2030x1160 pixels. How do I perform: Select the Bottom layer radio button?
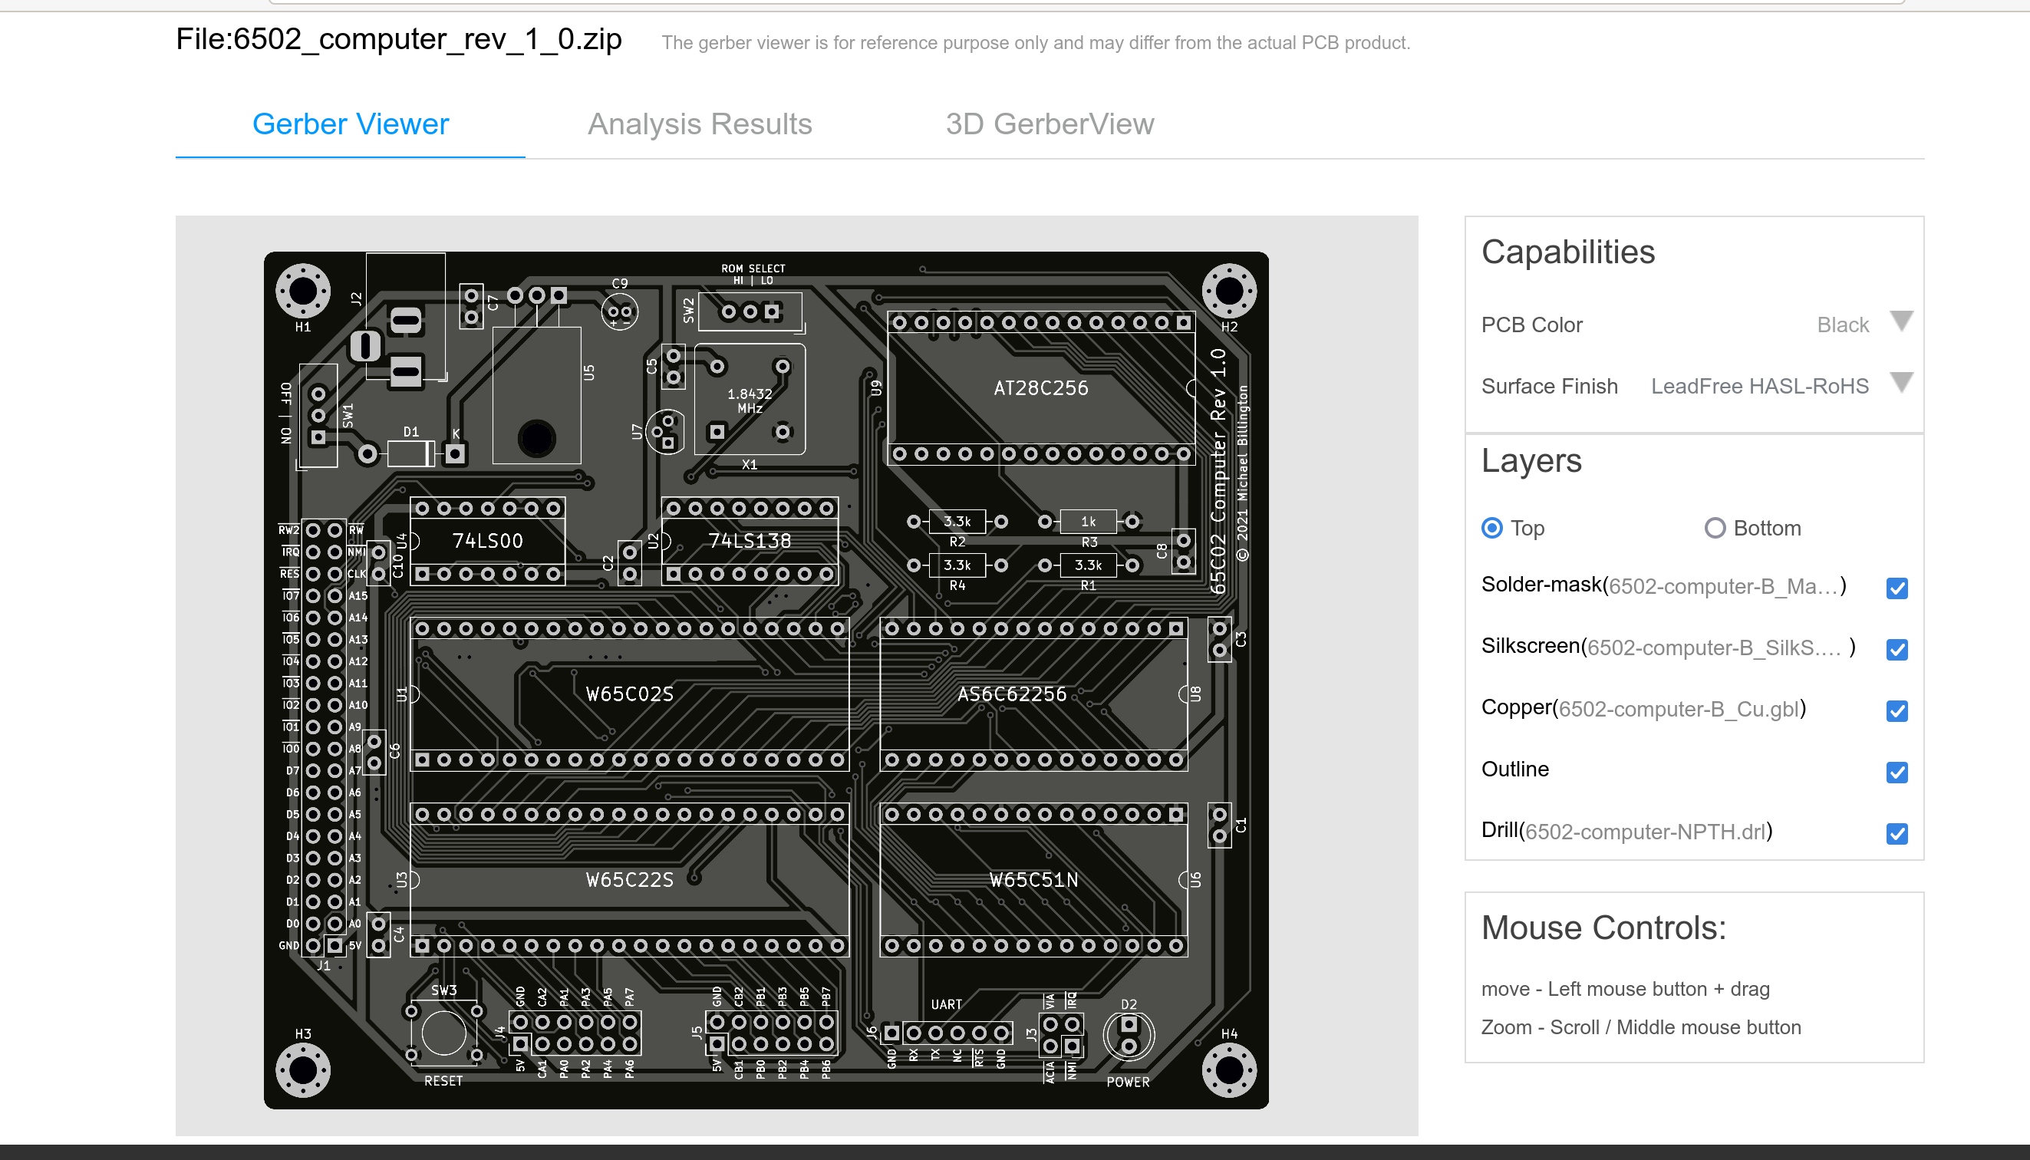(x=1715, y=528)
